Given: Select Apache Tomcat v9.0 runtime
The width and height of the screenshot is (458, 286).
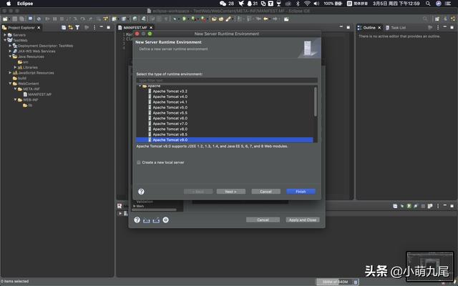Looking at the screenshot, I should tap(224, 140).
